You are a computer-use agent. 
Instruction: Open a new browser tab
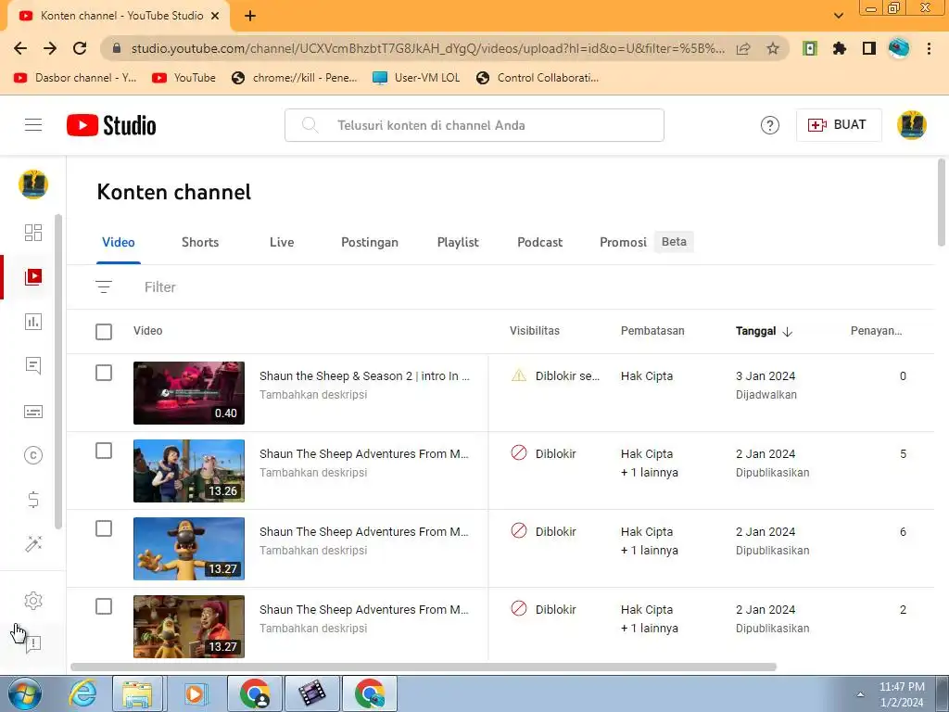(x=250, y=16)
